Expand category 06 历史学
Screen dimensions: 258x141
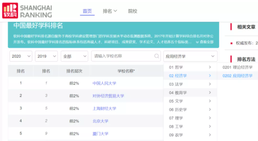pyautogui.click(x=190, y=109)
